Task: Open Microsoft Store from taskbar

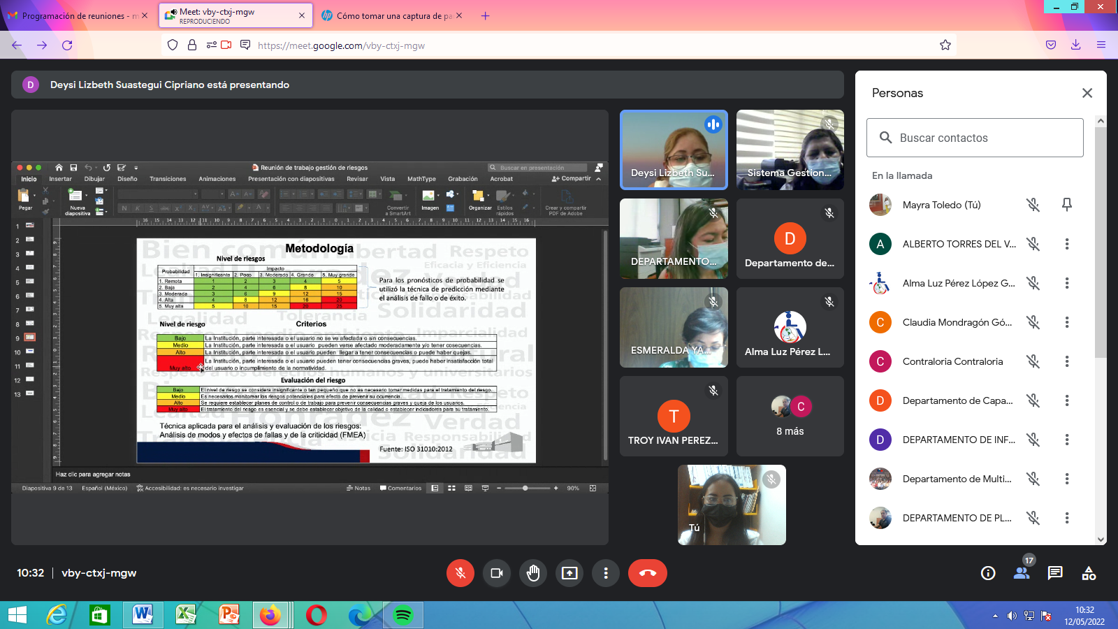Action: [x=100, y=615]
